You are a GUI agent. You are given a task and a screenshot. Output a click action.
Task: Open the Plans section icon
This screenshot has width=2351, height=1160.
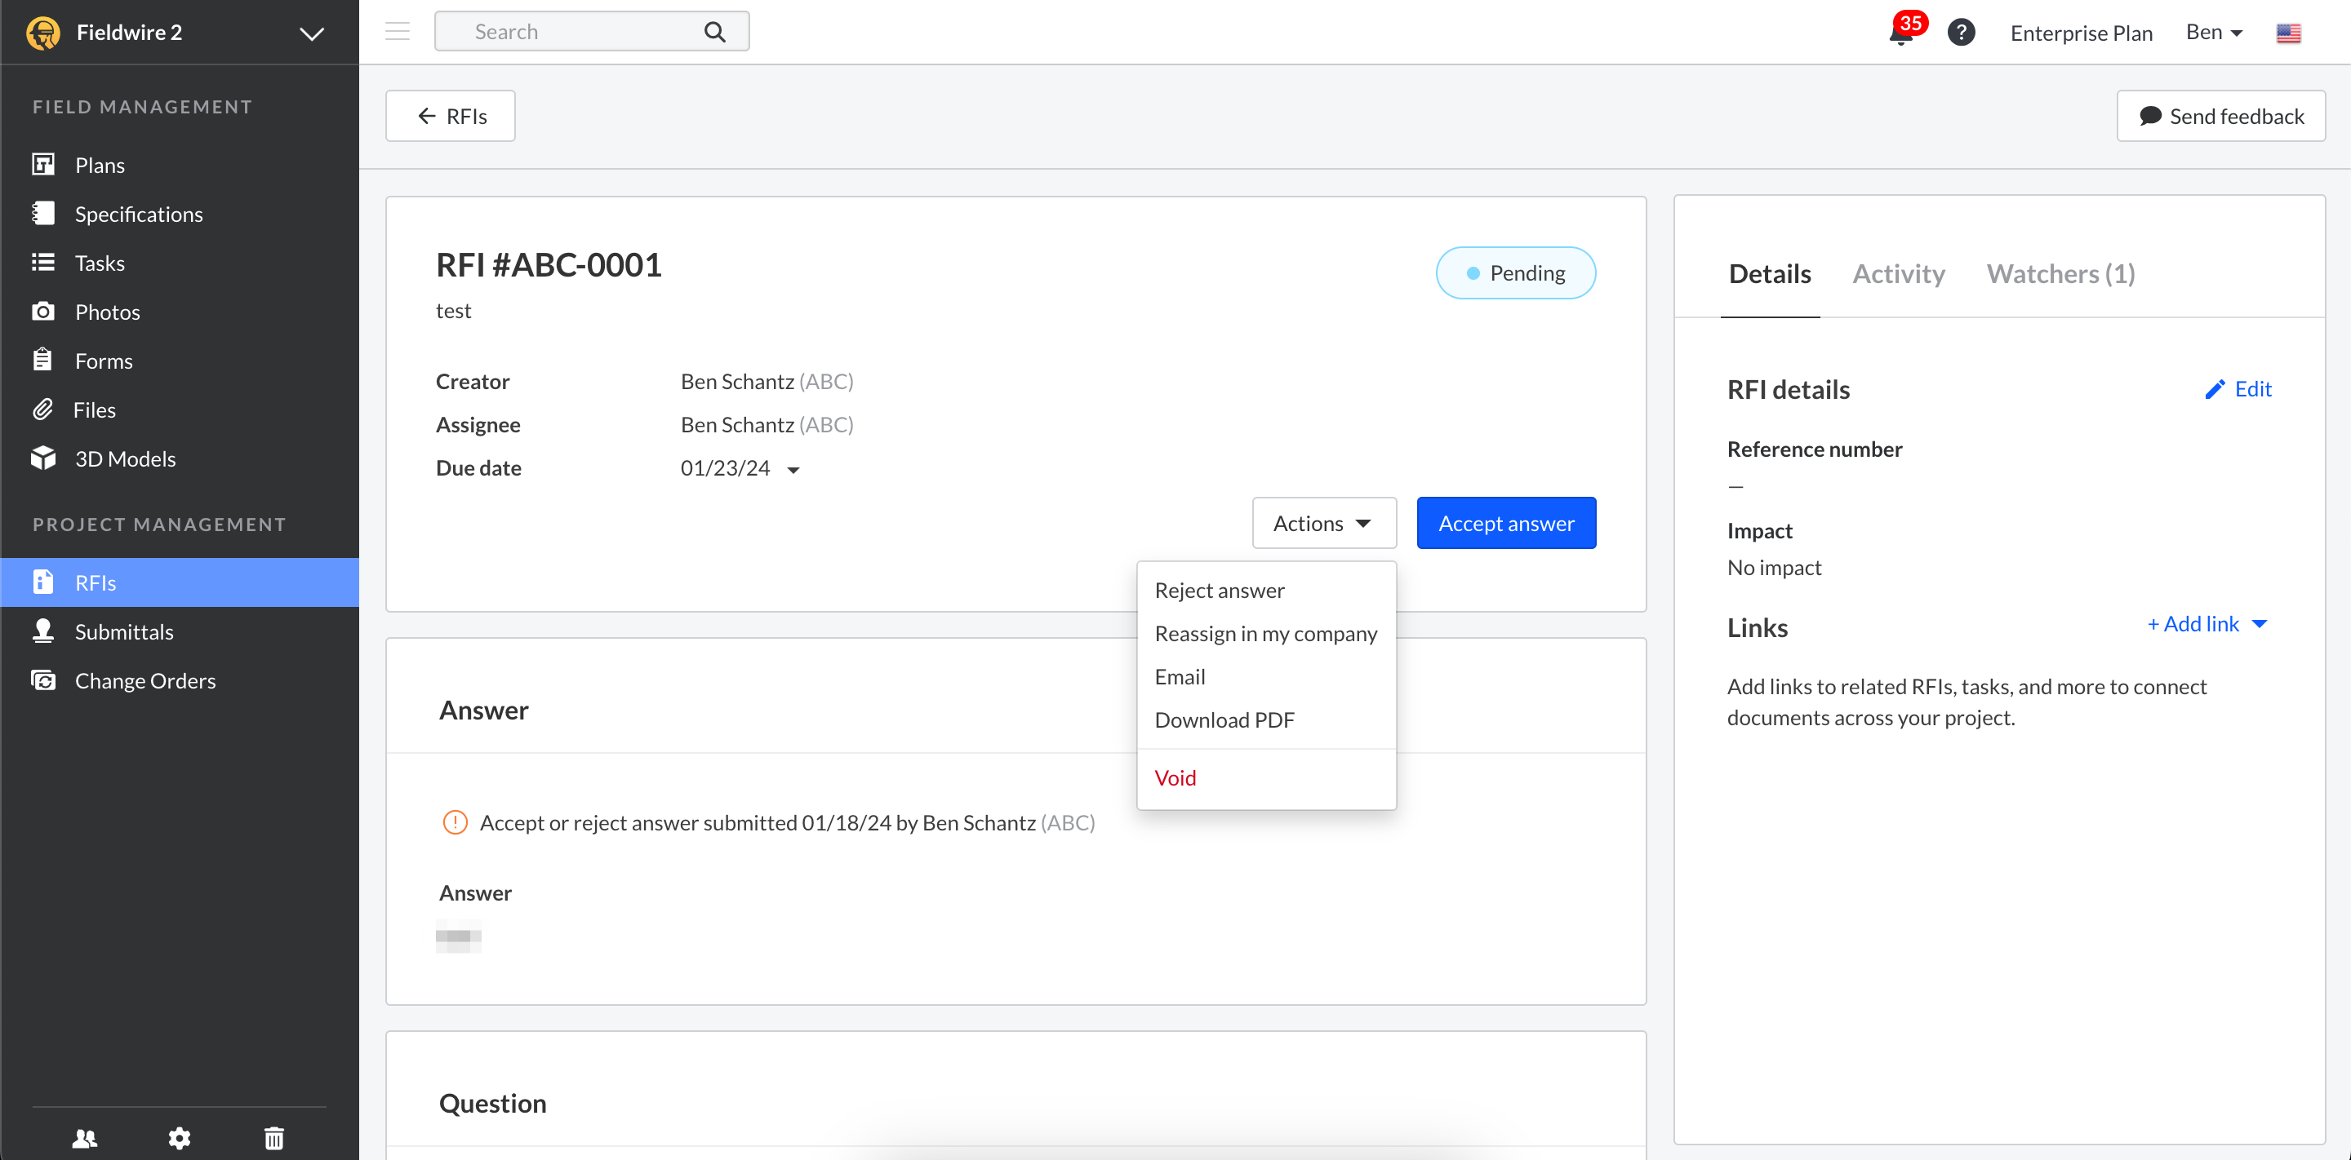[43, 164]
